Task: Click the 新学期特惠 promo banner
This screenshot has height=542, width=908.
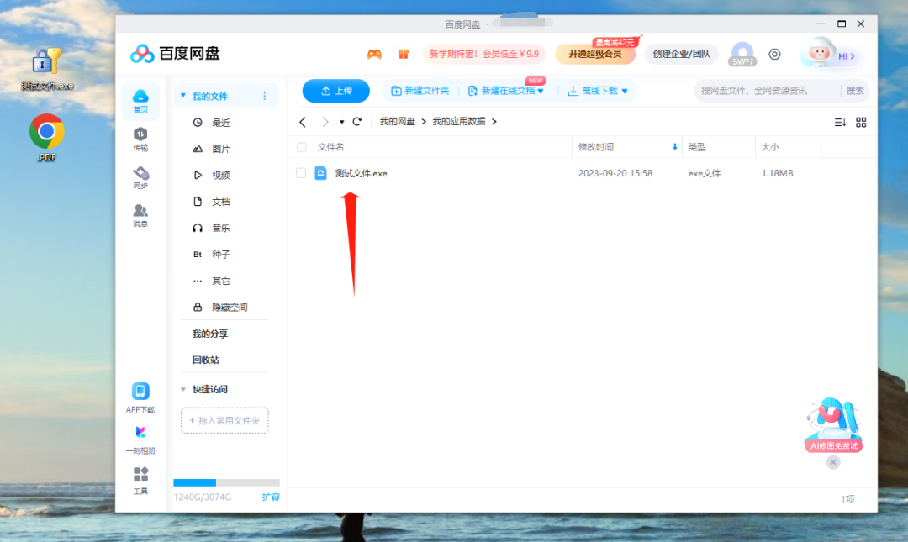Action: [x=484, y=55]
